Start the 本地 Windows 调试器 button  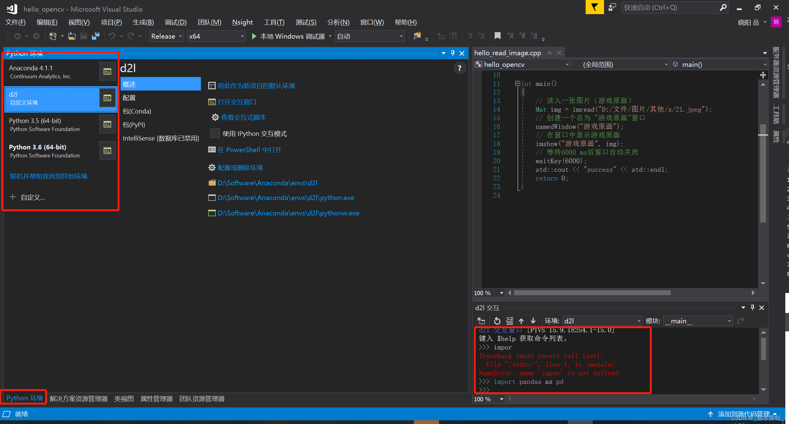(x=288, y=37)
